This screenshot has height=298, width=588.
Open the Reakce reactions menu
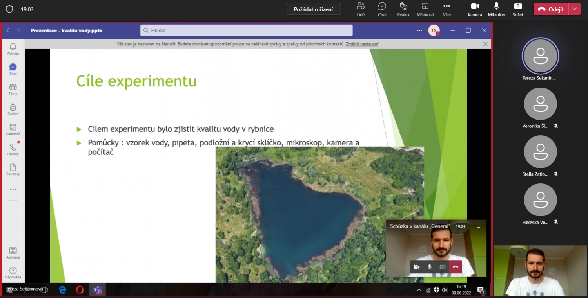(x=404, y=9)
